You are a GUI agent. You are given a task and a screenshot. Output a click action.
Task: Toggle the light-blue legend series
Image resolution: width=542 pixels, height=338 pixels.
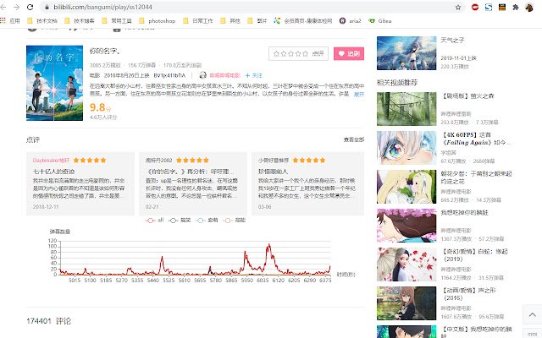coord(207,220)
